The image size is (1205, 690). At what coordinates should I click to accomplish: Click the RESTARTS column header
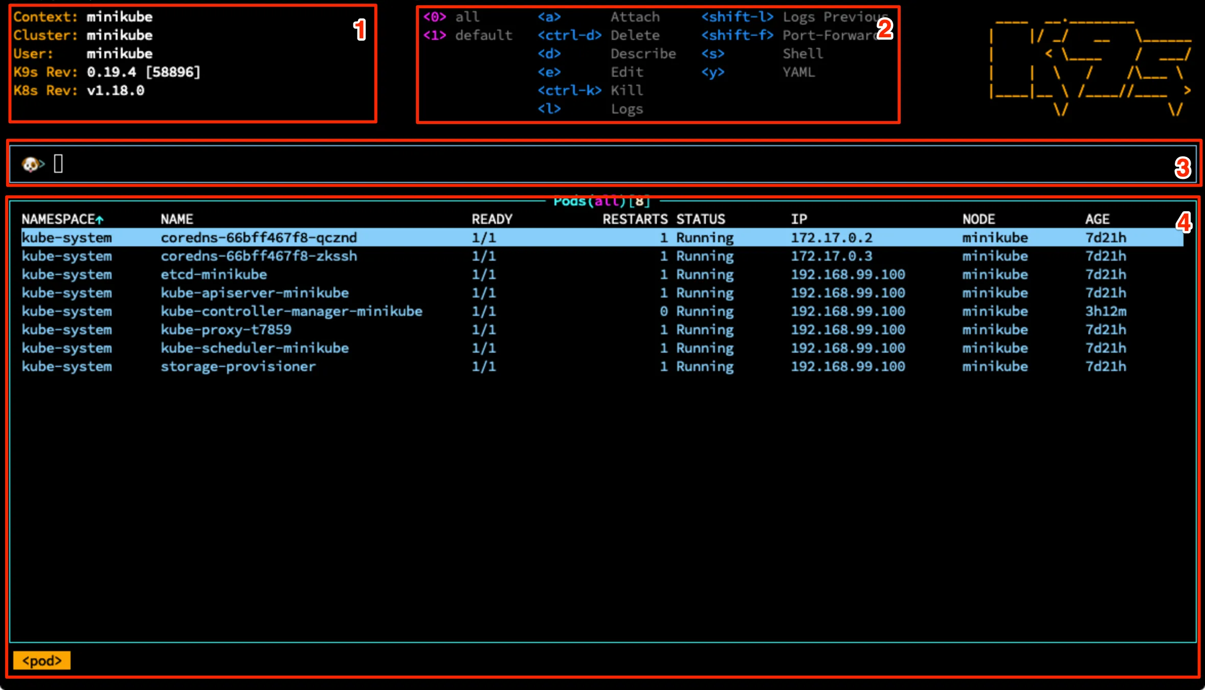(635, 219)
